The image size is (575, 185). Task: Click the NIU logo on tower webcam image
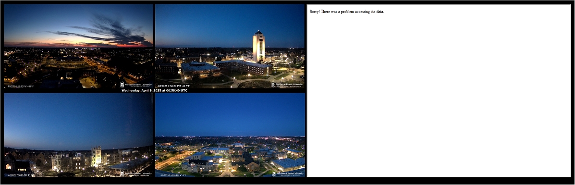coord(287,85)
